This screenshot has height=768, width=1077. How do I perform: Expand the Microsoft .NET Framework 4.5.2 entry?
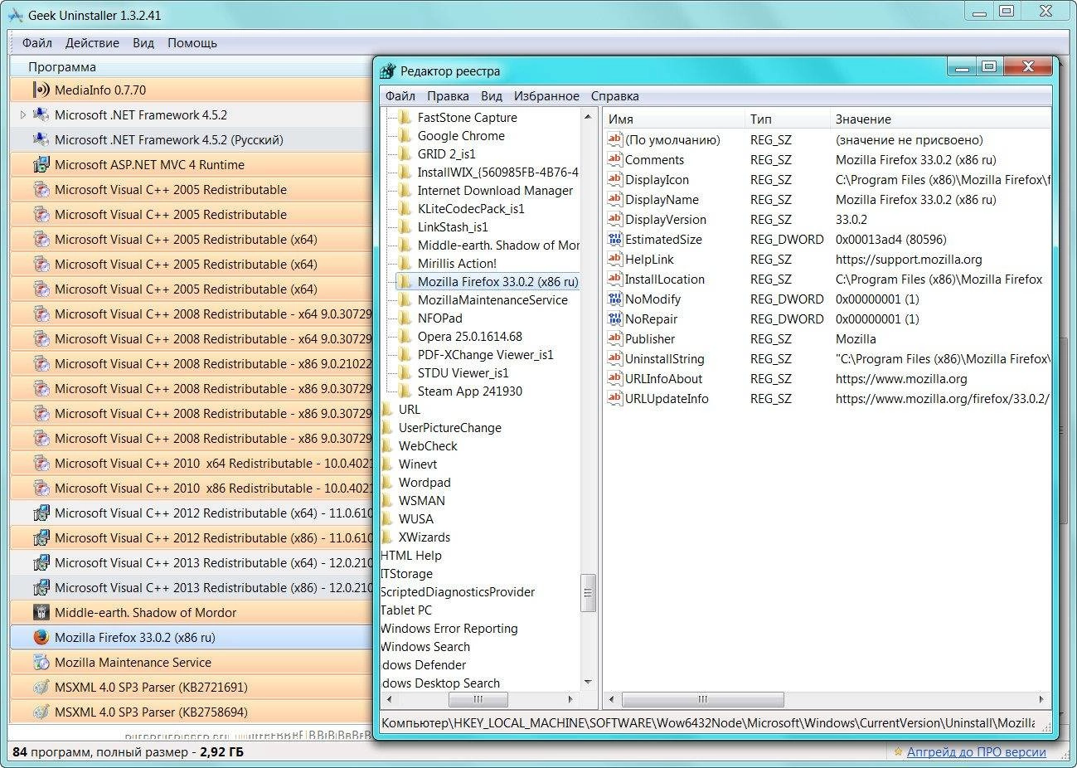coord(23,114)
